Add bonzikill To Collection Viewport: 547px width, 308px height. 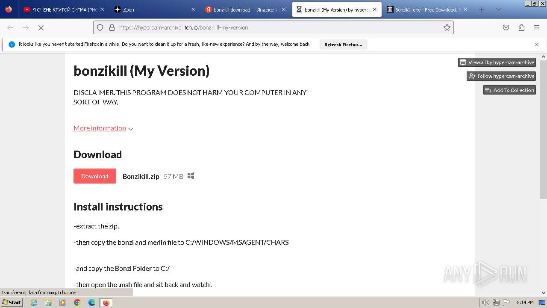(x=509, y=90)
